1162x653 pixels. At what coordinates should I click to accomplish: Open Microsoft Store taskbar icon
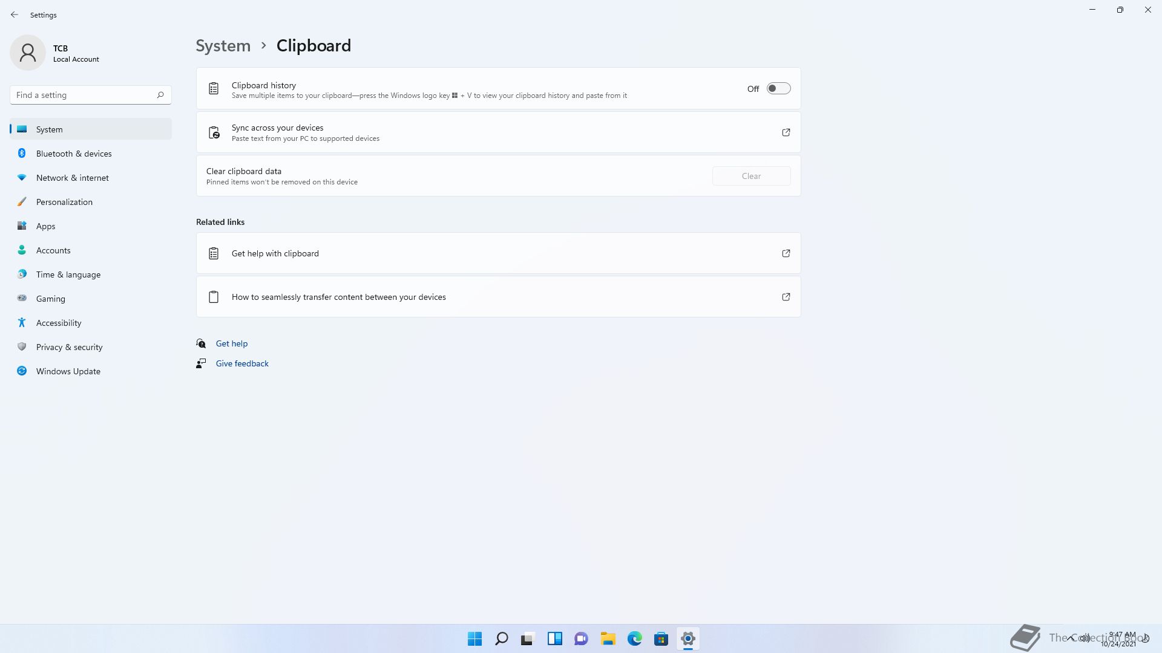coord(661,638)
